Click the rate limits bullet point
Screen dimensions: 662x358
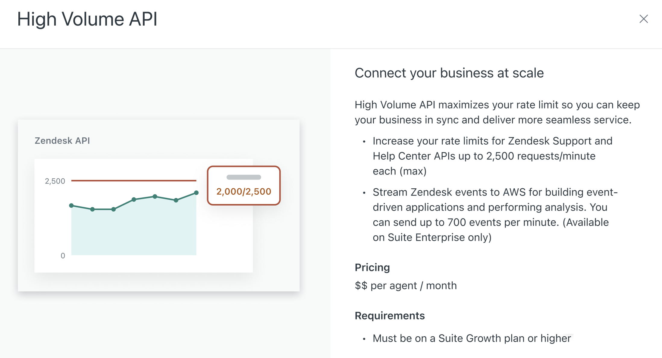[492, 156]
